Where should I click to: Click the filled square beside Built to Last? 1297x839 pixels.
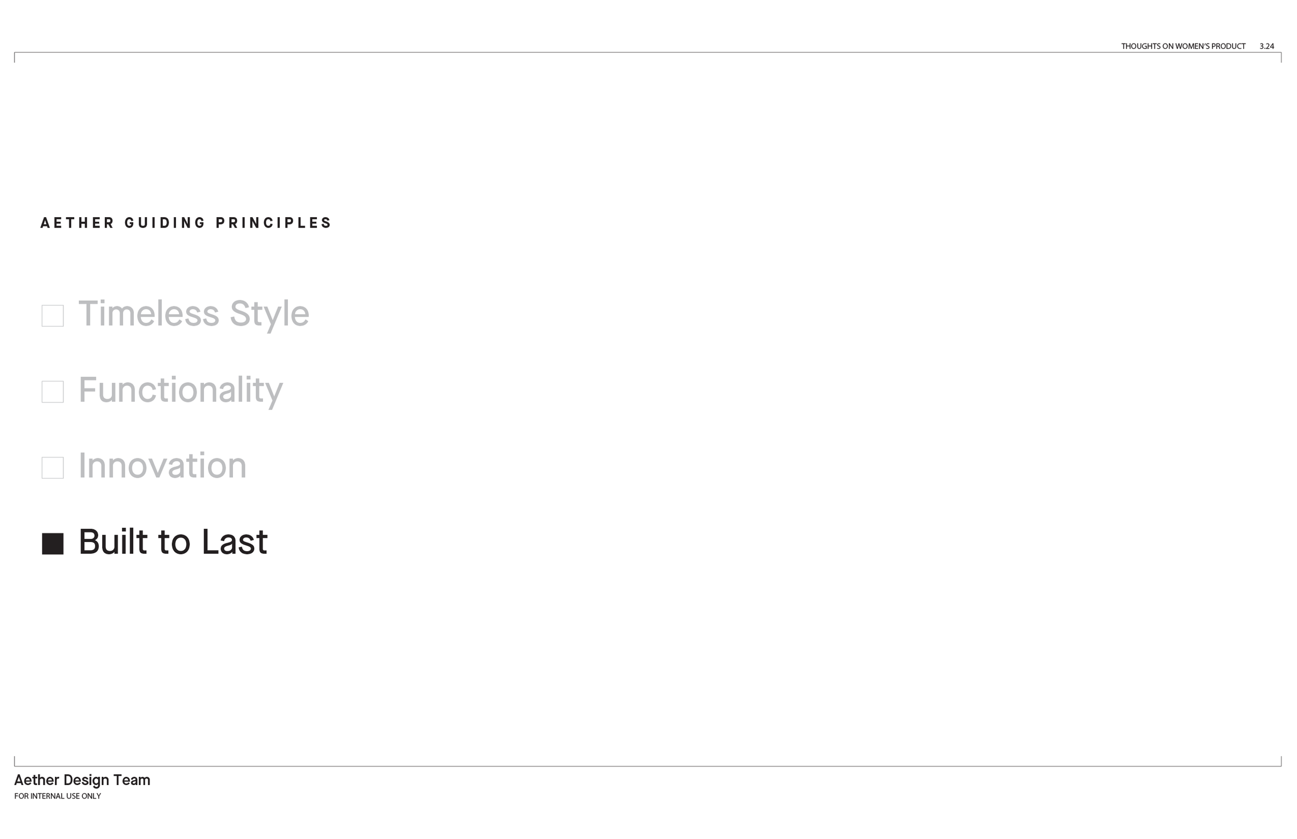pyautogui.click(x=53, y=544)
